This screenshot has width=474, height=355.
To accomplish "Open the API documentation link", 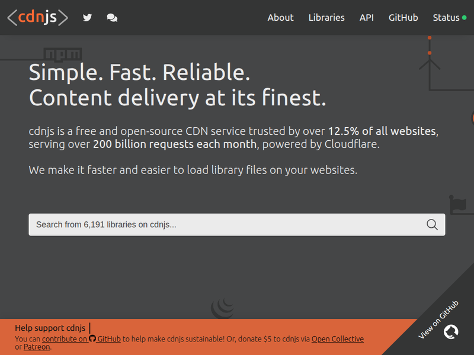I will [366, 18].
